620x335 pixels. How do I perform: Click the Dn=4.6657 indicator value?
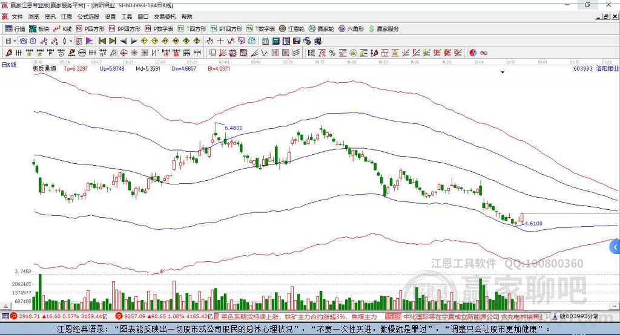click(x=184, y=69)
